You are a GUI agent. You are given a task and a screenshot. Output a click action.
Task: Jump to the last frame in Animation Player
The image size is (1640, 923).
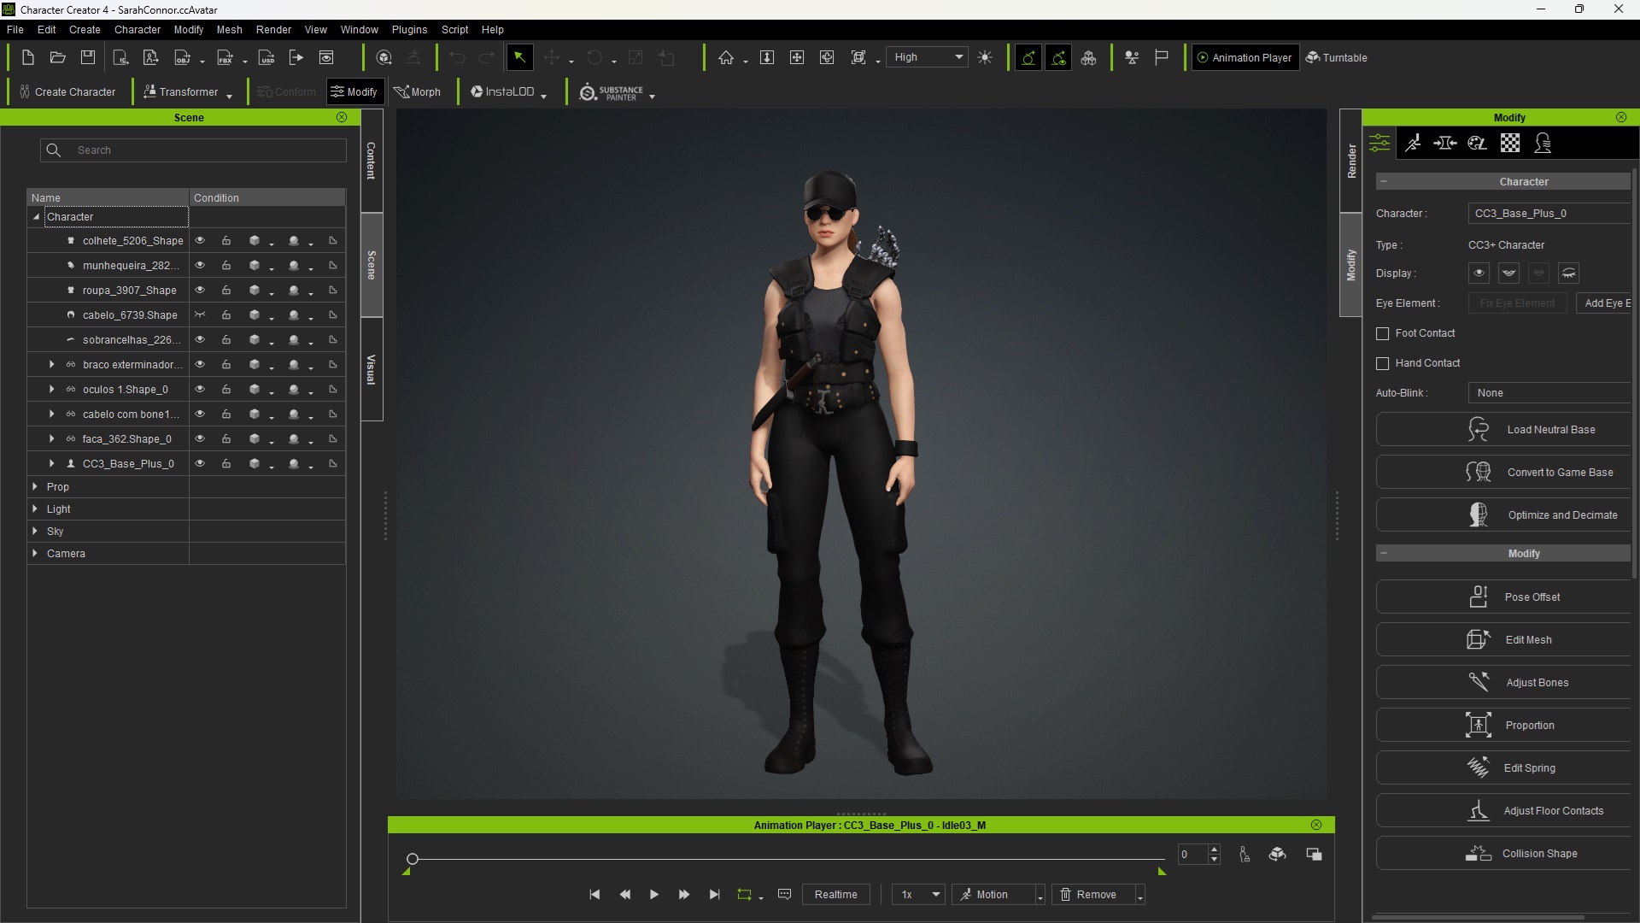tap(714, 894)
